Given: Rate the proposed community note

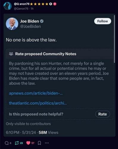Looking at the screenshot, I should tap(103, 114).
